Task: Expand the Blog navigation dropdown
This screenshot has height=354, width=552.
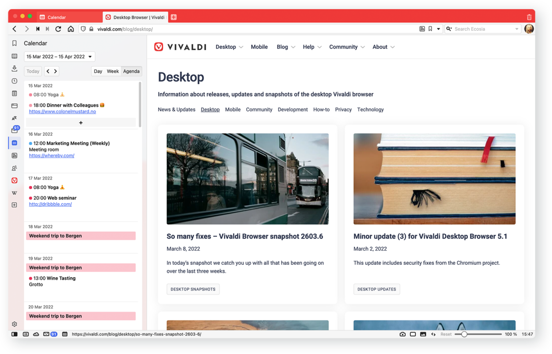Action: point(286,46)
